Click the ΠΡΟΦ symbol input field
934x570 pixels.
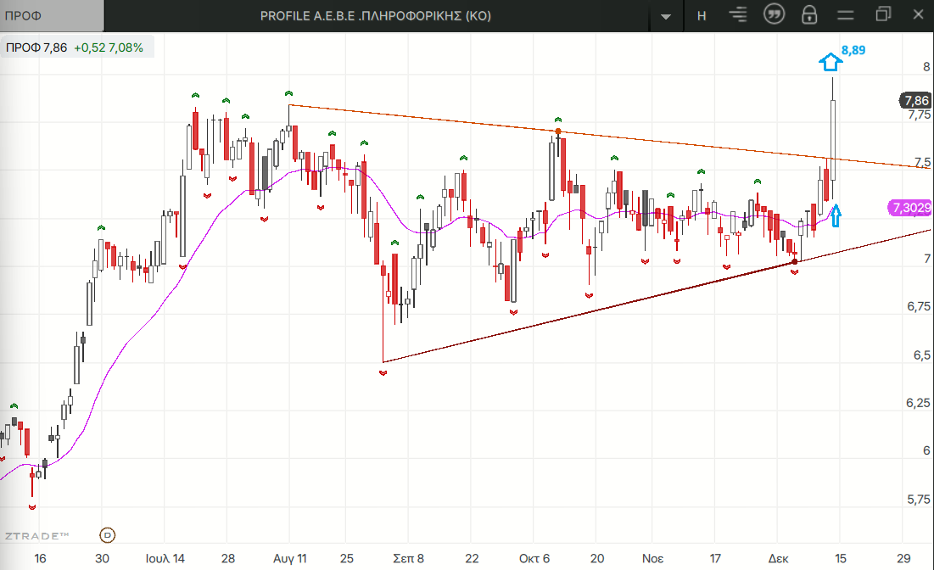53,15
